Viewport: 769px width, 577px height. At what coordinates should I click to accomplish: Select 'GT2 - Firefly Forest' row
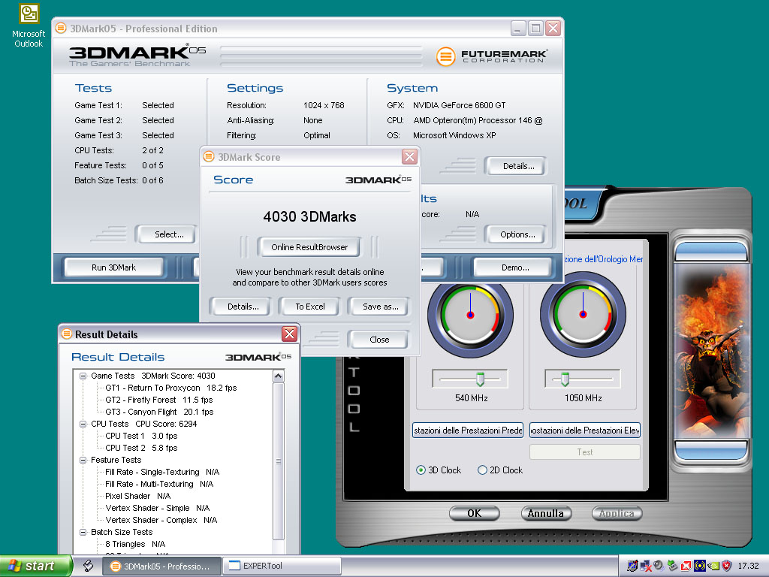(158, 400)
